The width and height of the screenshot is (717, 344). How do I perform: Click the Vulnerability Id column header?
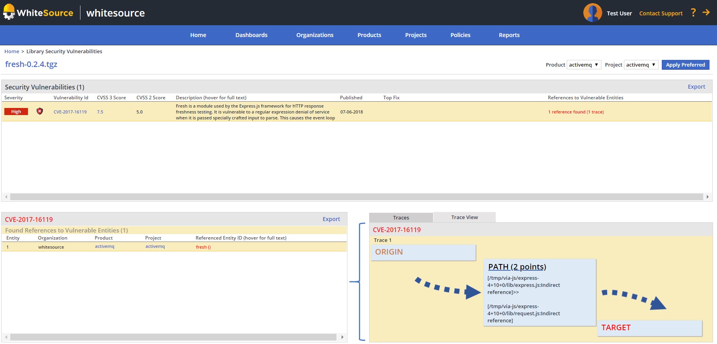pyautogui.click(x=71, y=98)
